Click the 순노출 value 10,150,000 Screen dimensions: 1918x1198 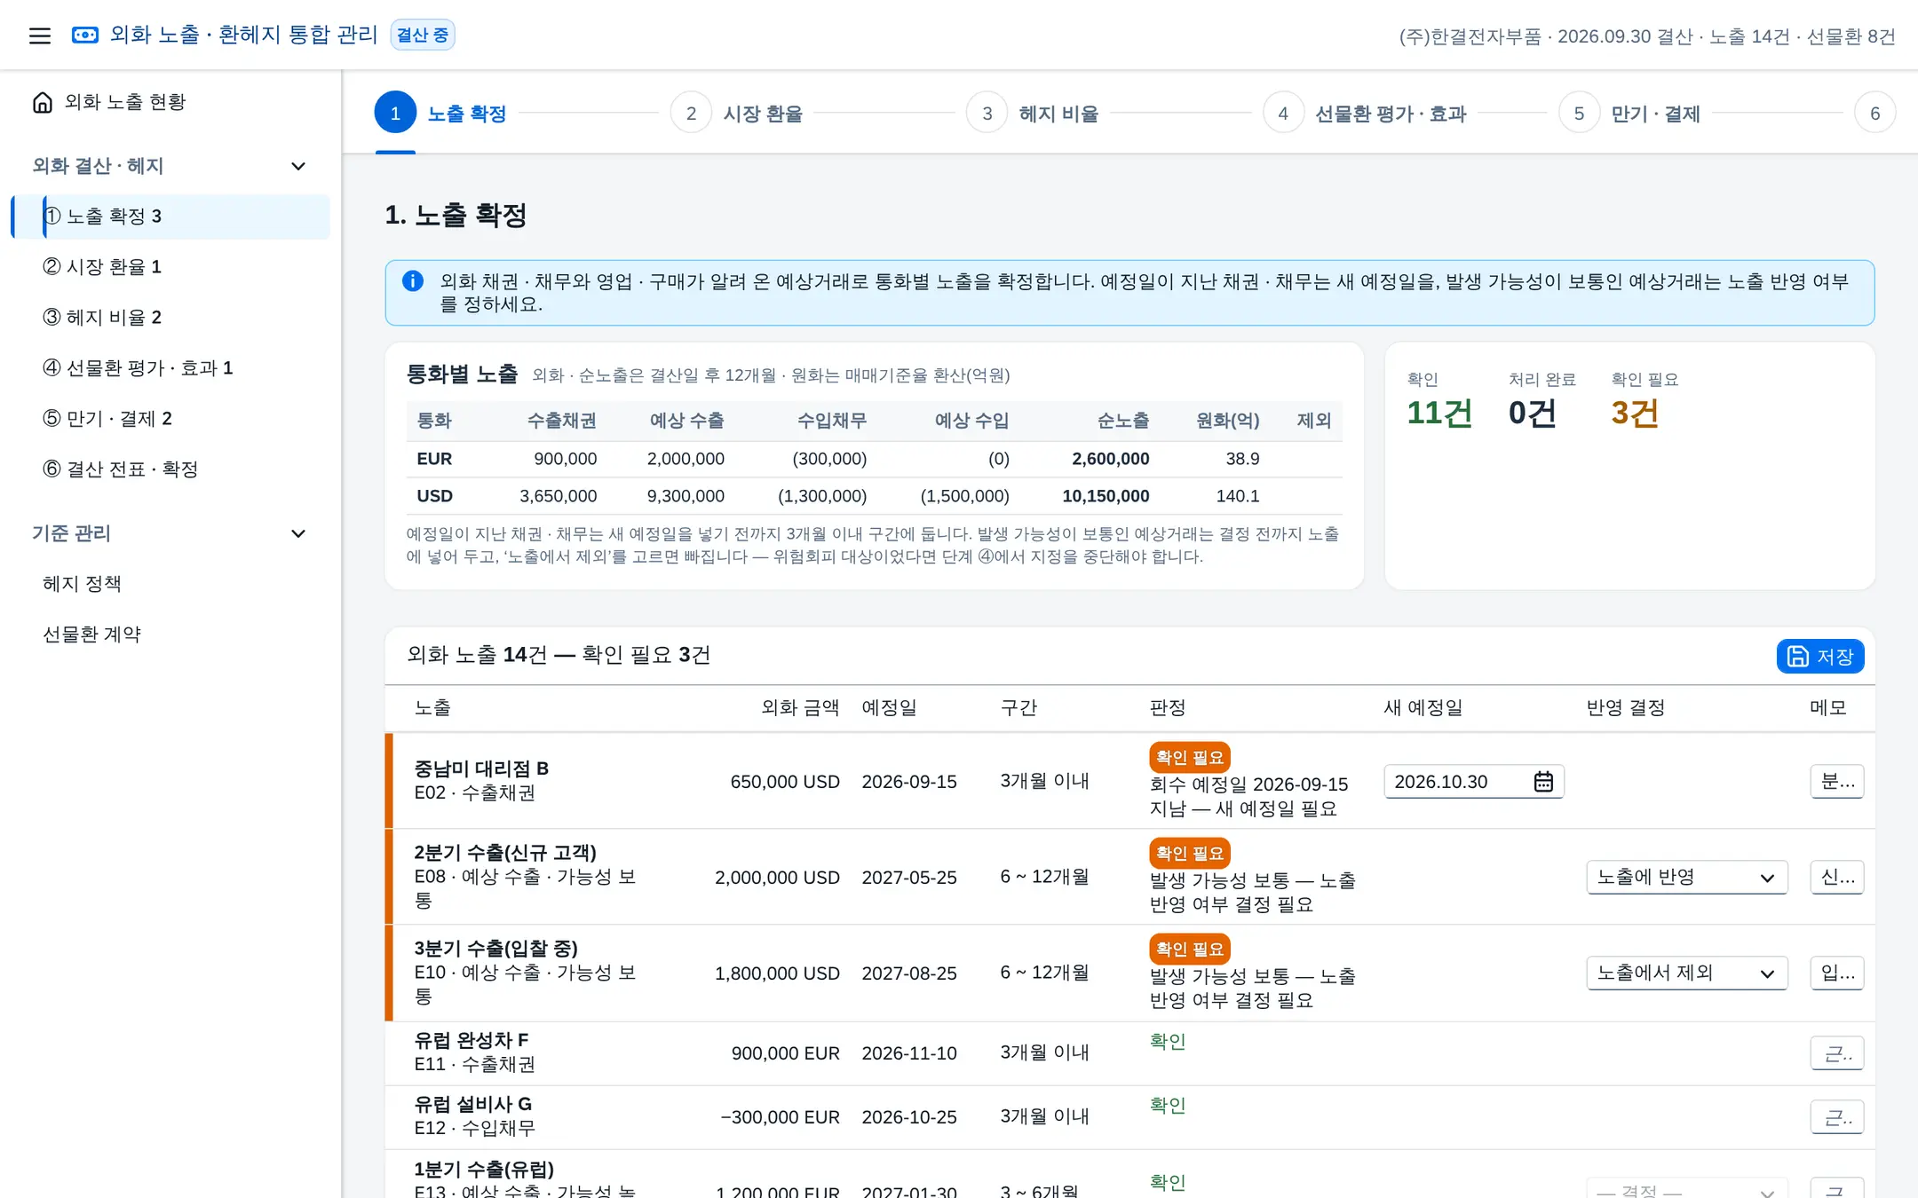coord(1106,496)
